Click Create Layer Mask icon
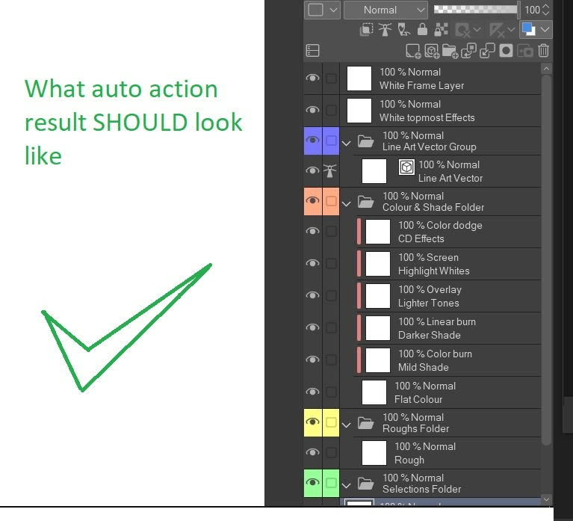The height and width of the screenshot is (521, 573). (506, 51)
